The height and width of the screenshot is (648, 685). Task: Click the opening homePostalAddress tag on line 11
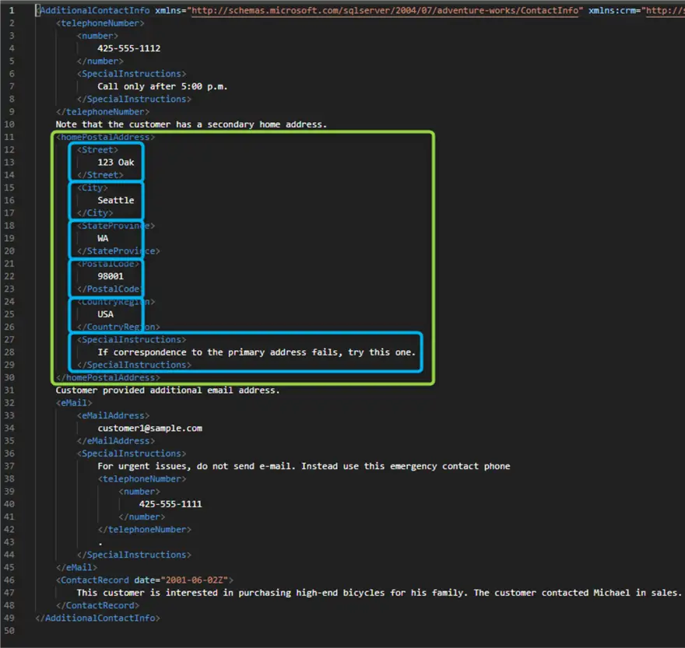(x=105, y=137)
